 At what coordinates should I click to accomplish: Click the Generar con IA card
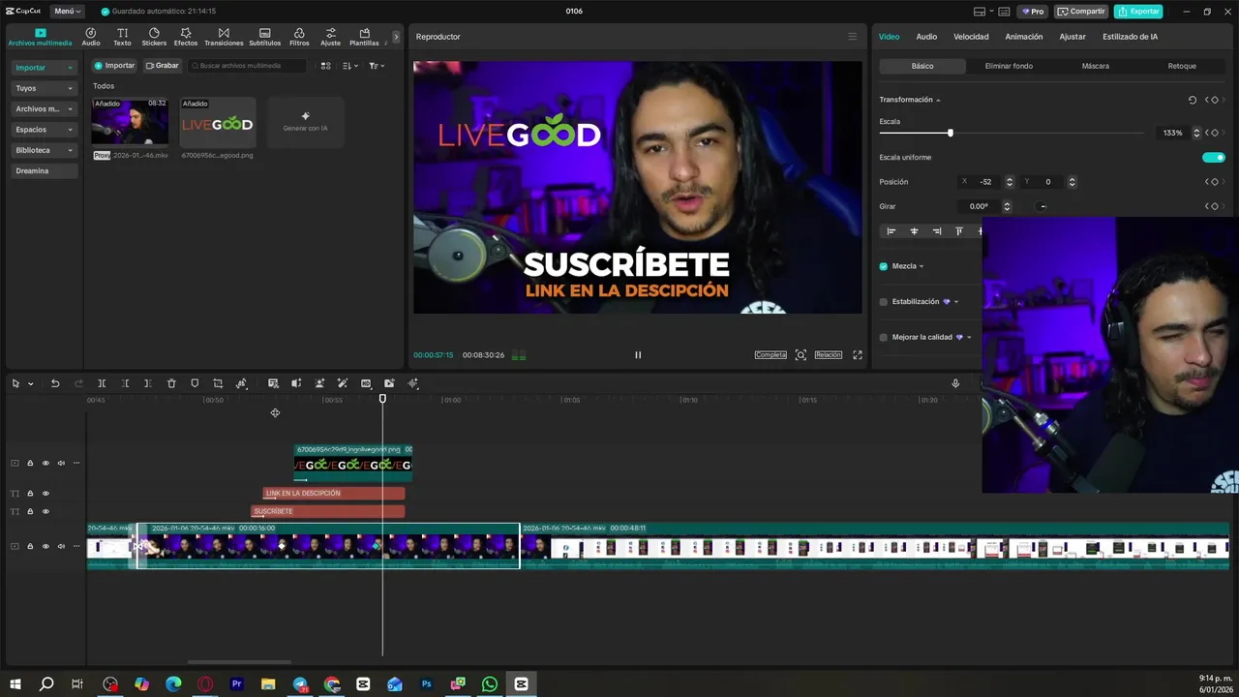coord(305,122)
